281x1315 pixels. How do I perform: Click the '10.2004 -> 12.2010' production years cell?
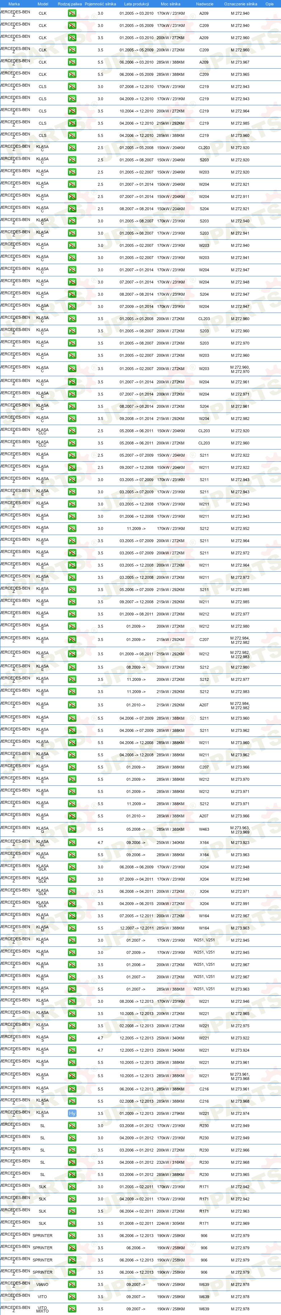coord(137,111)
